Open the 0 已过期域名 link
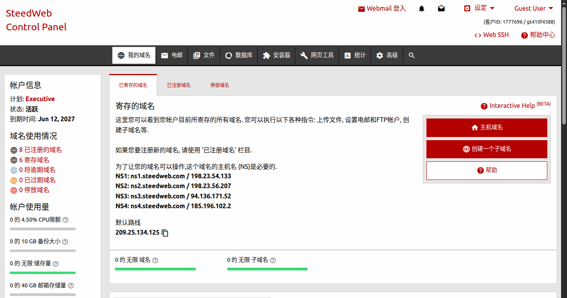 click(37, 180)
